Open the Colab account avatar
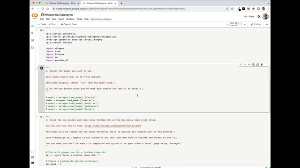The height and width of the screenshot is (168, 300). [265, 17]
